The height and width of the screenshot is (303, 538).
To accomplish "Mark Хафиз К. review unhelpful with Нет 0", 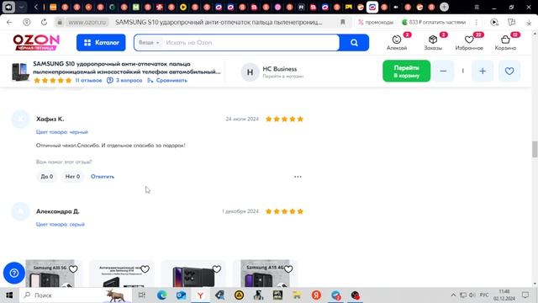I will click(73, 177).
